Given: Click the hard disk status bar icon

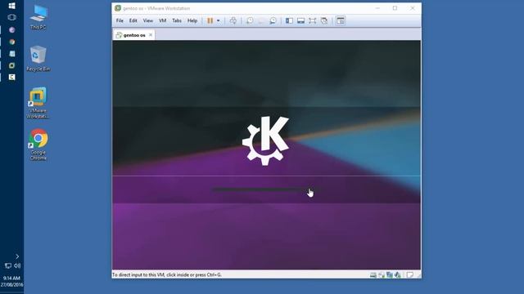Looking at the screenshot, I should tap(373, 275).
